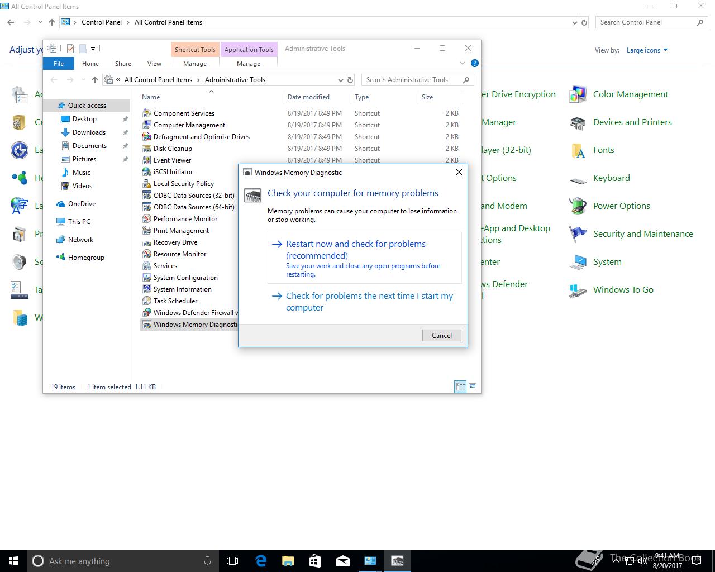Viewport: 715px width, 572px height.
Task: Select Quick access in navigation pane
Action: pyautogui.click(x=87, y=105)
